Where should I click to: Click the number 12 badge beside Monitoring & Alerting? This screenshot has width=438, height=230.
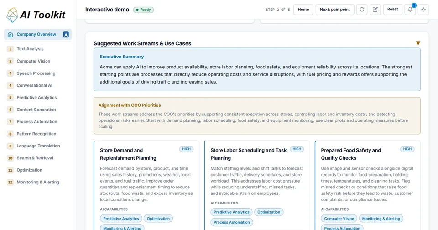(10, 182)
